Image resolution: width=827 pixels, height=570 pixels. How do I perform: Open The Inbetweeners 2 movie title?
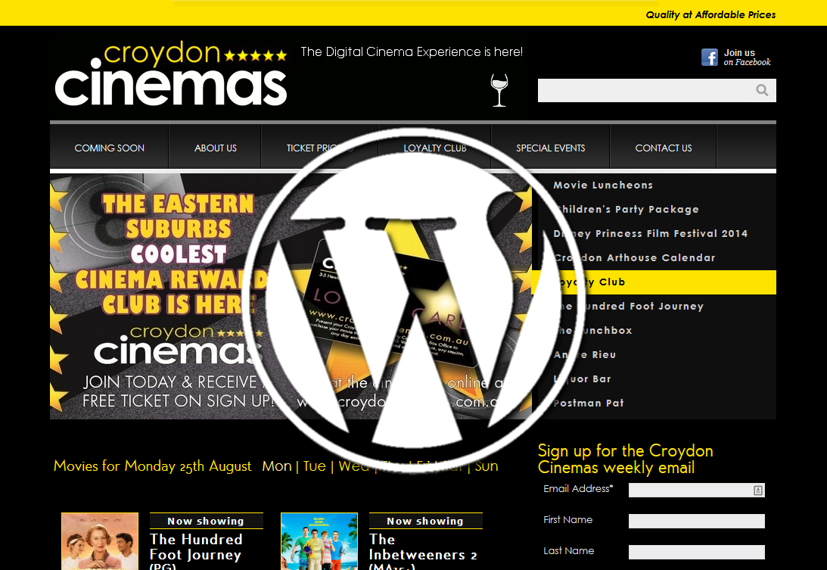coord(423,551)
